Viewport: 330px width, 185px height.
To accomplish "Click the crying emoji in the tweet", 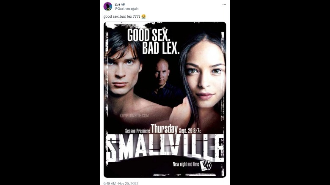I will [143, 16].
